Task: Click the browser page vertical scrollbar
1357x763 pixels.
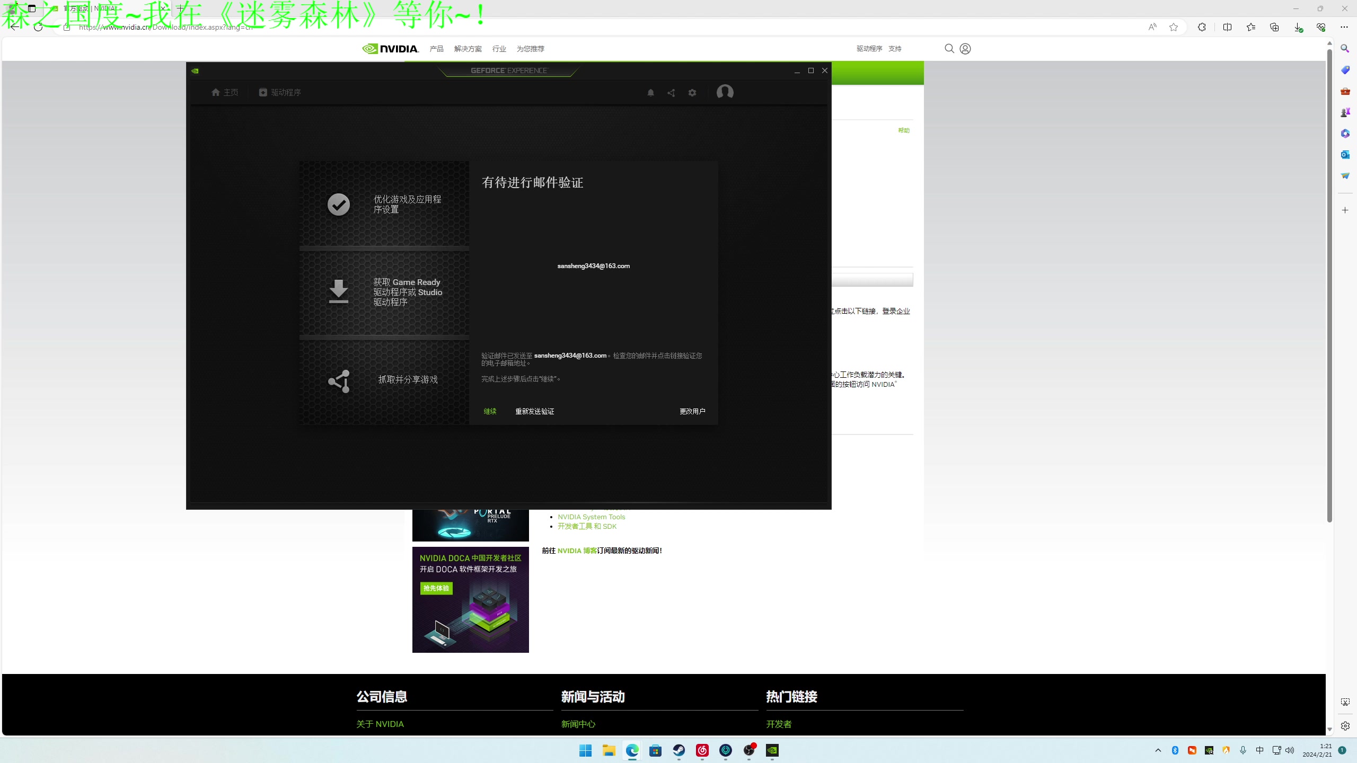Action: (1329, 286)
